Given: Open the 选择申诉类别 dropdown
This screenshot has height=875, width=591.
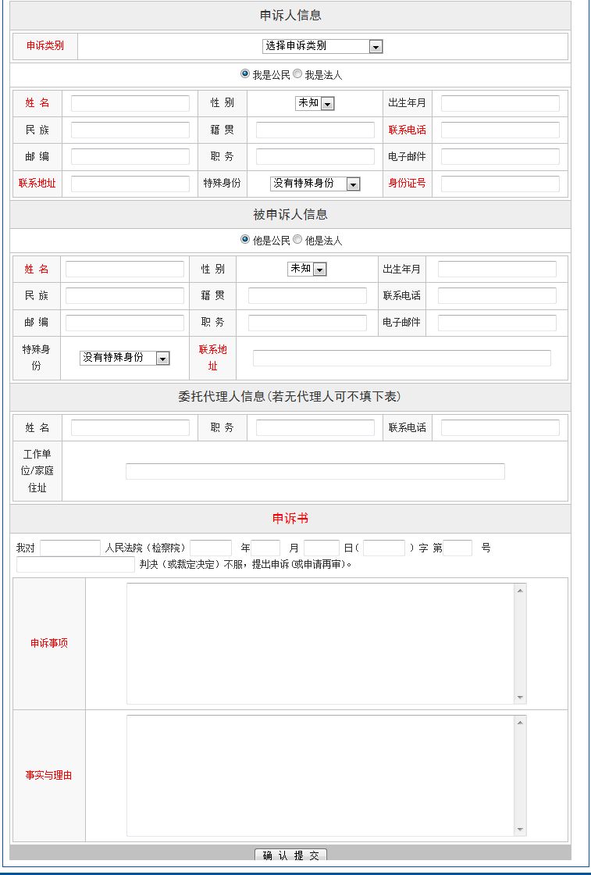Looking at the screenshot, I should pyautogui.click(x=322, y=47).
